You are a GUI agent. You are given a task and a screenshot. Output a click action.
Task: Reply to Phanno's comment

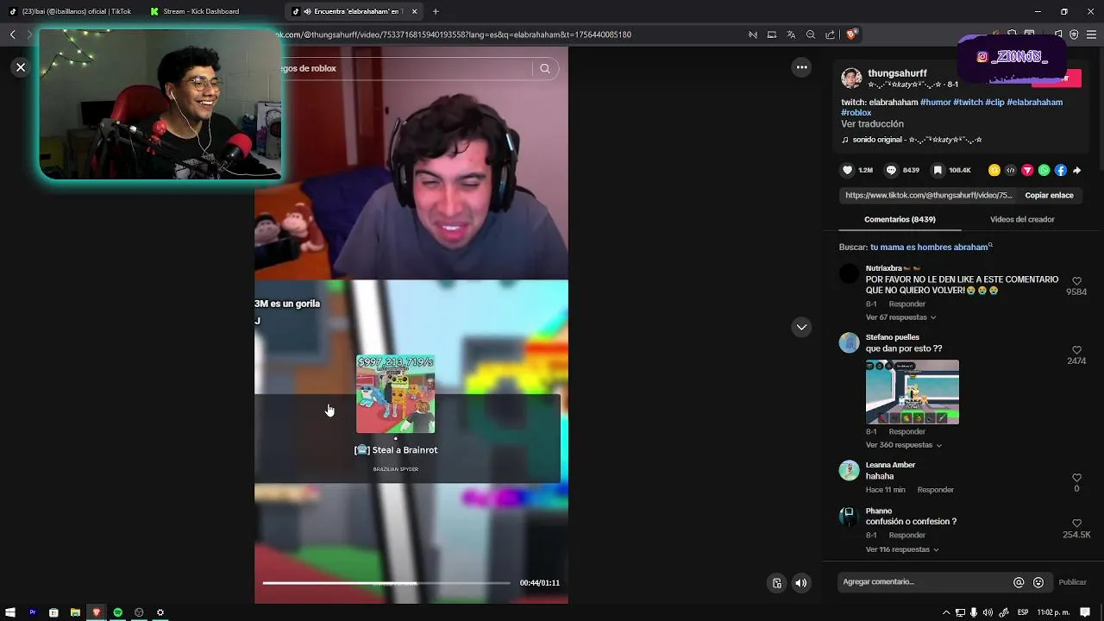(906, 535)
